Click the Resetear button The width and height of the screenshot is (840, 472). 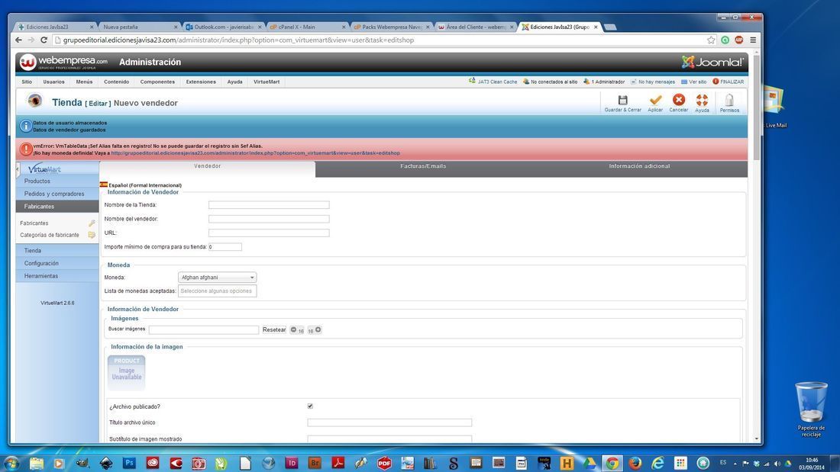(273, 329)
